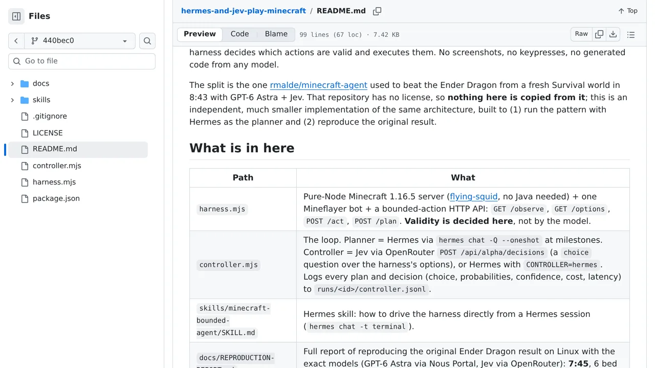Image resolution: width=655 pixels, height=368 pixels.
Task: Click the Raw button
Action: [x=581, y=34]
